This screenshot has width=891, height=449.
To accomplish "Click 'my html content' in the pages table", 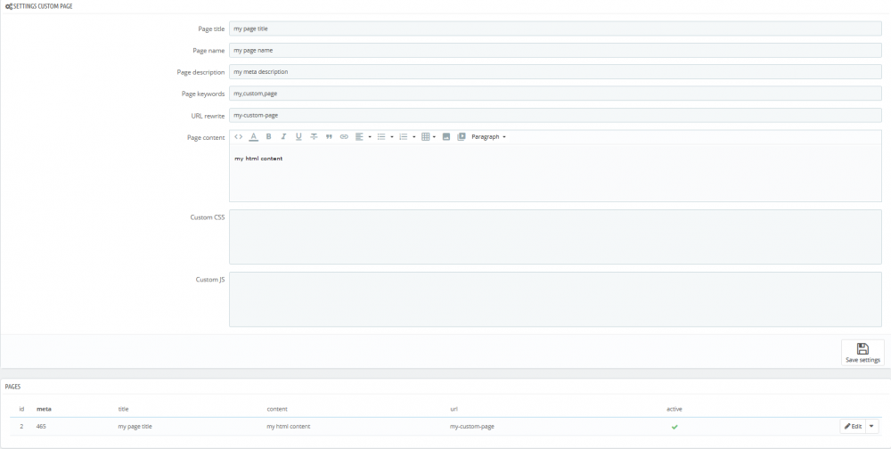I will coord(288,426).
